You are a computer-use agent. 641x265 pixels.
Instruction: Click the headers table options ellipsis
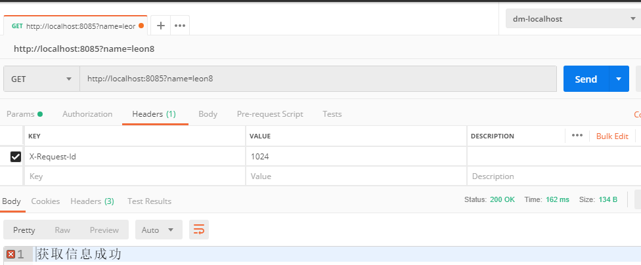(x=577, y=136)
